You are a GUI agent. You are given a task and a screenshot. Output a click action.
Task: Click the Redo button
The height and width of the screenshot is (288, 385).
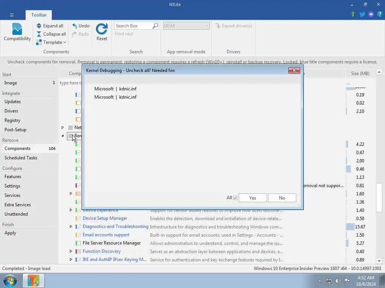pyautogui.click(x=80, y=34)
